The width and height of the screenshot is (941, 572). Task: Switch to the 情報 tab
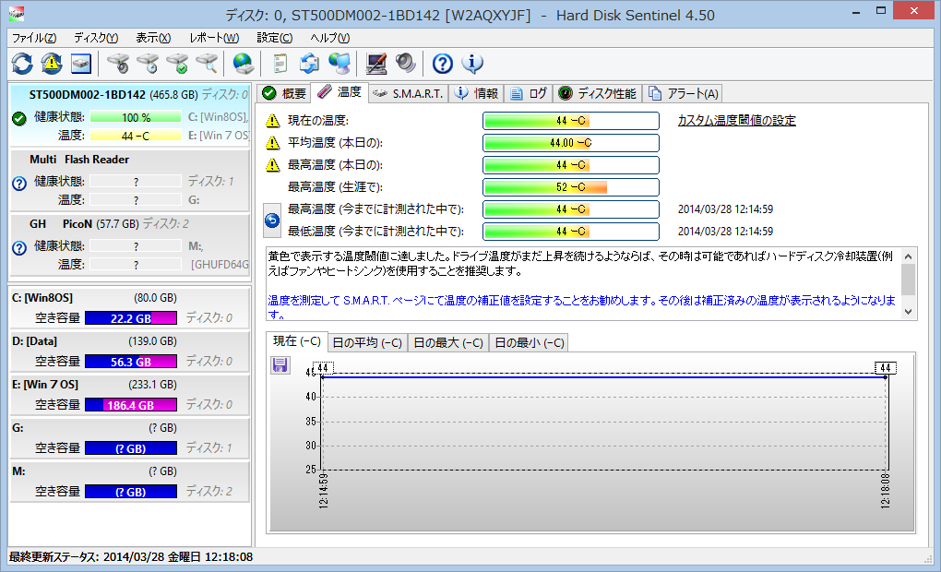(x=477, y=93)
